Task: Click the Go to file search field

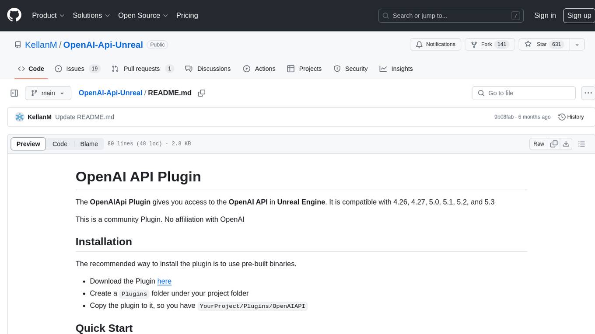Action: click(x=524, y=93)
